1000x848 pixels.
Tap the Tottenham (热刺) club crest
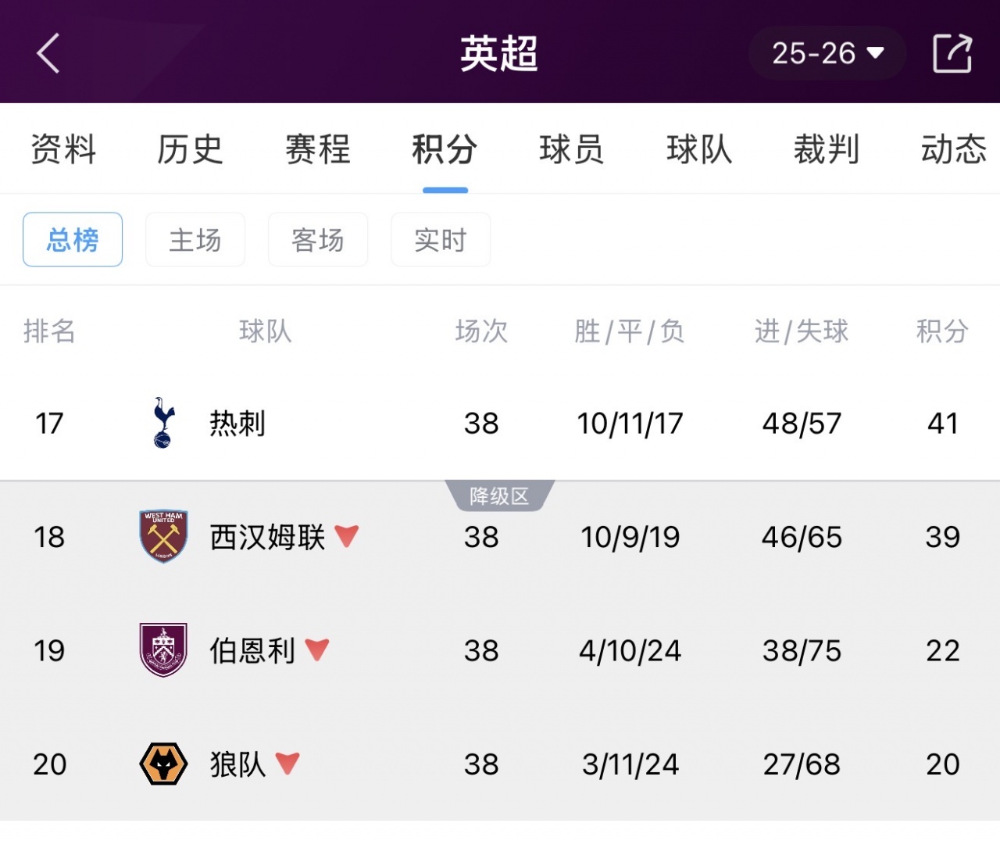coord(163,423)
